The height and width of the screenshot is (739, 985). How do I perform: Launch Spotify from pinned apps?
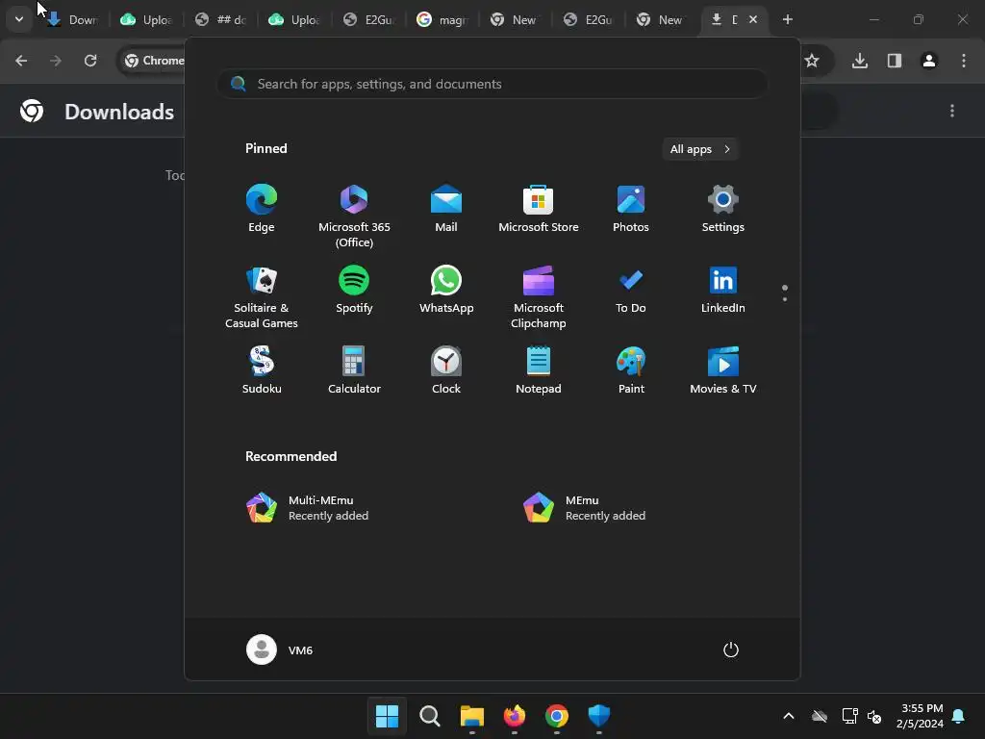354,290
